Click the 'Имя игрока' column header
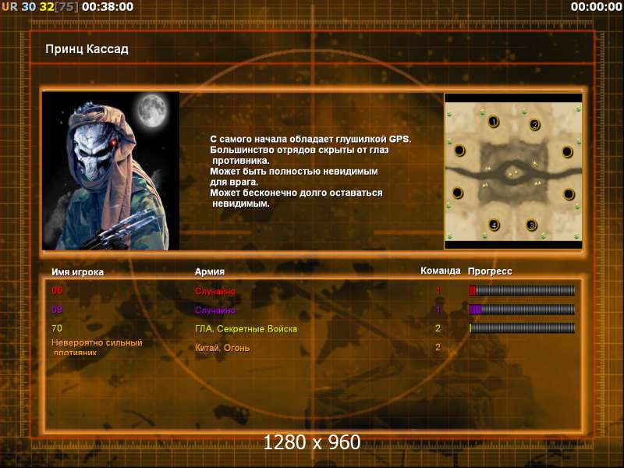Image resolution: width=624 pixels, height=468 pixels. (x=77, y=272)
